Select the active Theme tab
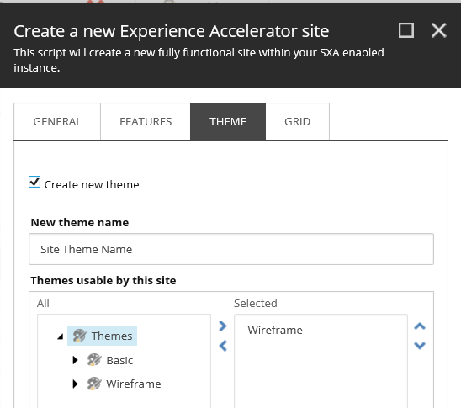 (228, 121)
